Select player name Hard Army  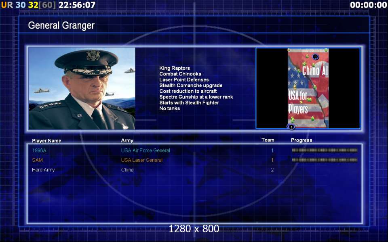(43, 170)
